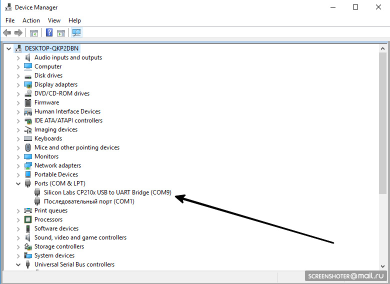390x284 pixels.
Task: Collapse the Ports (COM & LPT) node
Action: pyautogui.click(x=18, y=183)
